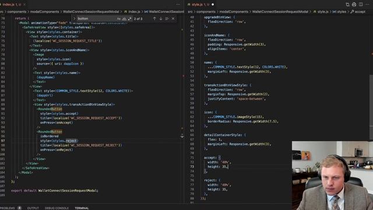Click the left editor vertical scrollbar arrow
This screenshot has height=210, width=373.
tap(182, 136)
